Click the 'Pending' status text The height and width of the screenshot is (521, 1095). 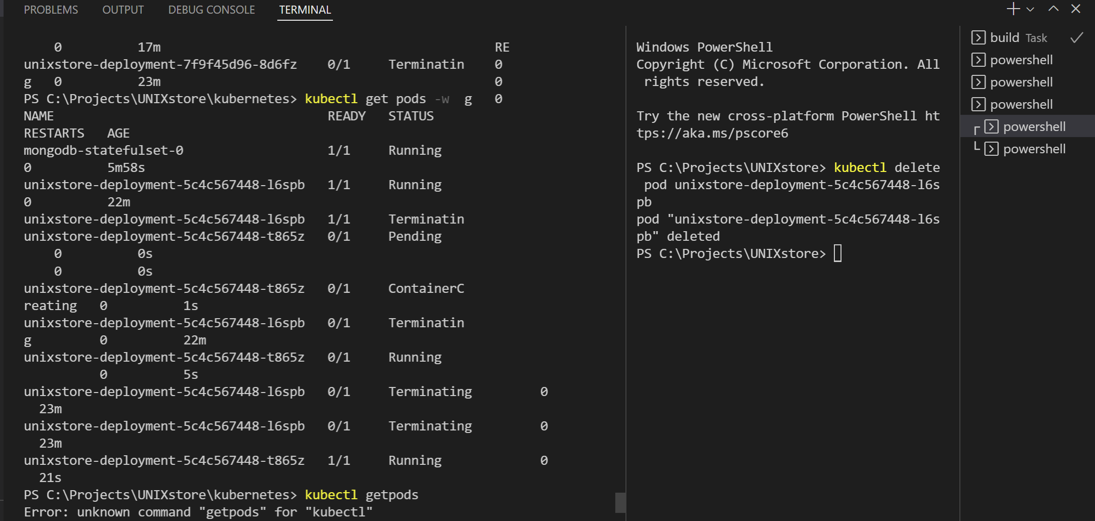(x=415, y=237)
